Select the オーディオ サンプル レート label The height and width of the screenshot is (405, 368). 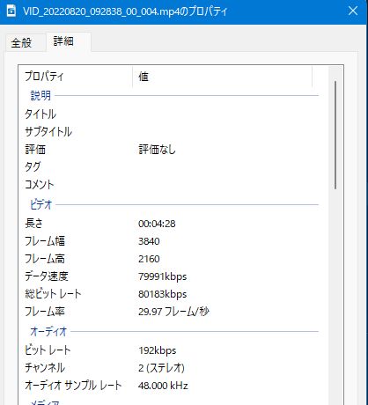(x=73, y=386)
